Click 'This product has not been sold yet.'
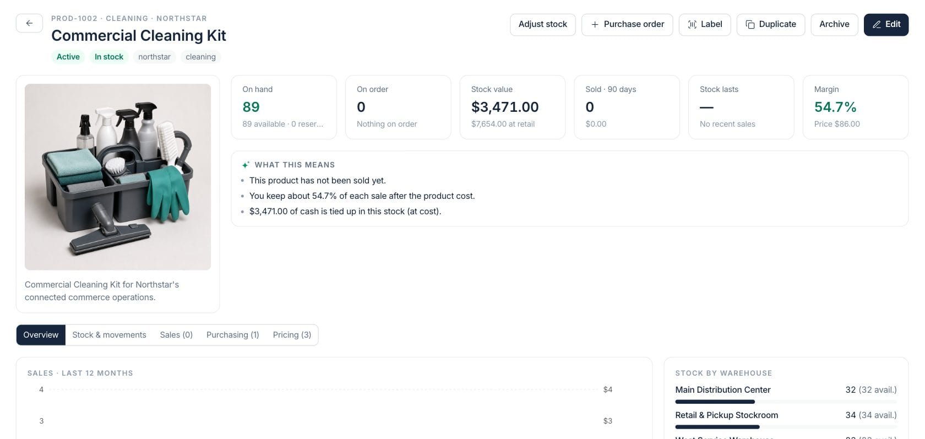The width and height of the screenshot is (925, 439). coord(318,181)
